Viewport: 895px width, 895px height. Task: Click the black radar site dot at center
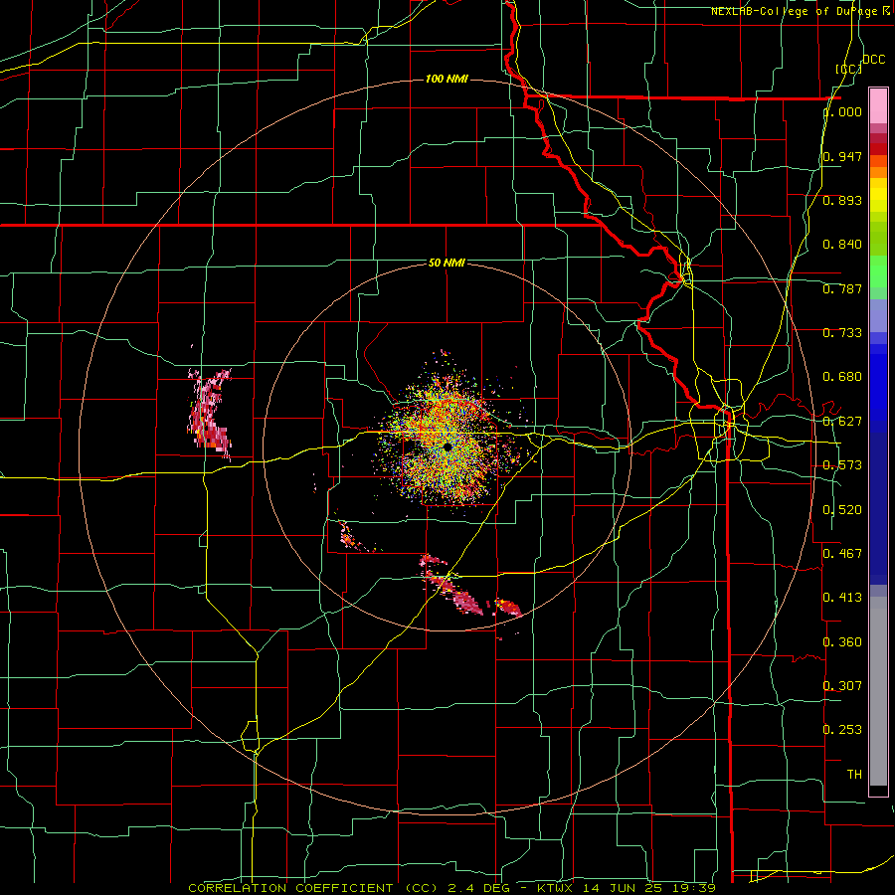[x=447, y=447]
